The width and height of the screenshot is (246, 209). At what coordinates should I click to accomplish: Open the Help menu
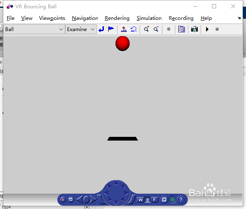pyautogui.click(x=206, y=18)
